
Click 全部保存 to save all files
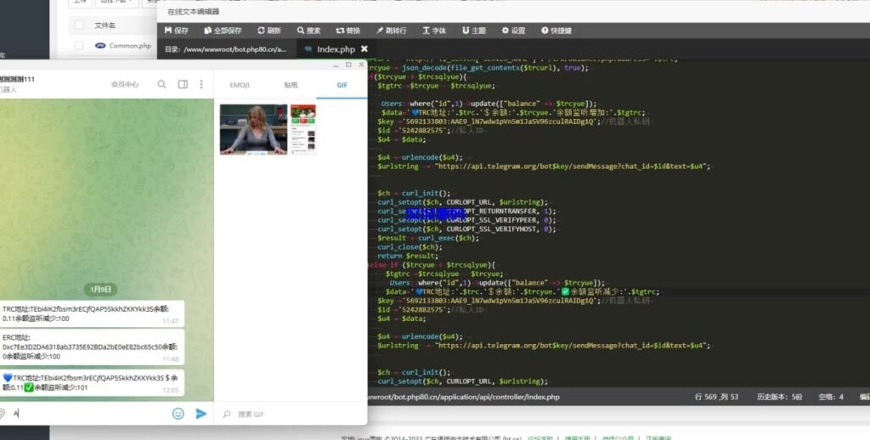222,31
